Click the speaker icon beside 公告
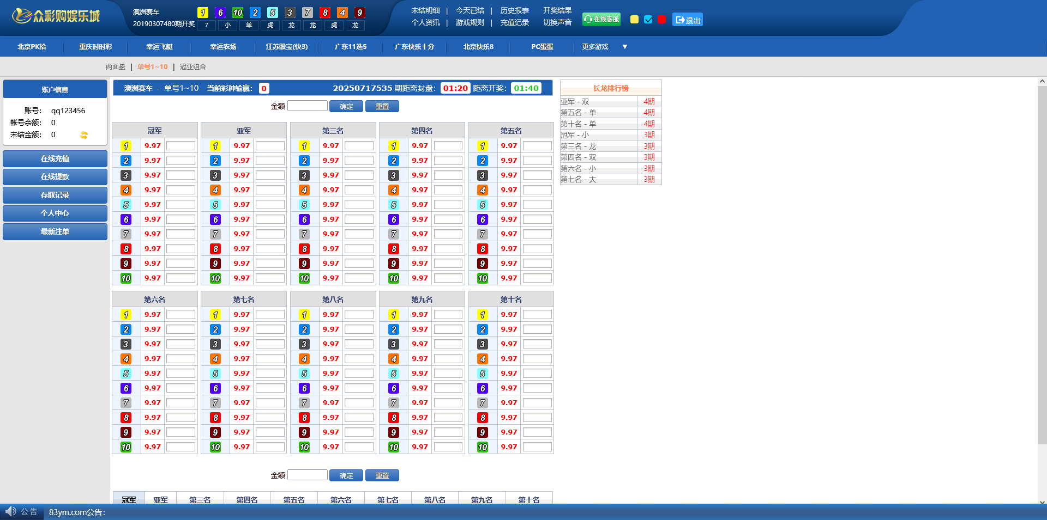The height and width of the screenshot is (520, 1047). (10, 511)
